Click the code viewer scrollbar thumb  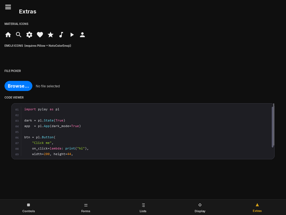pyautogui.click(x=273, y=127)
